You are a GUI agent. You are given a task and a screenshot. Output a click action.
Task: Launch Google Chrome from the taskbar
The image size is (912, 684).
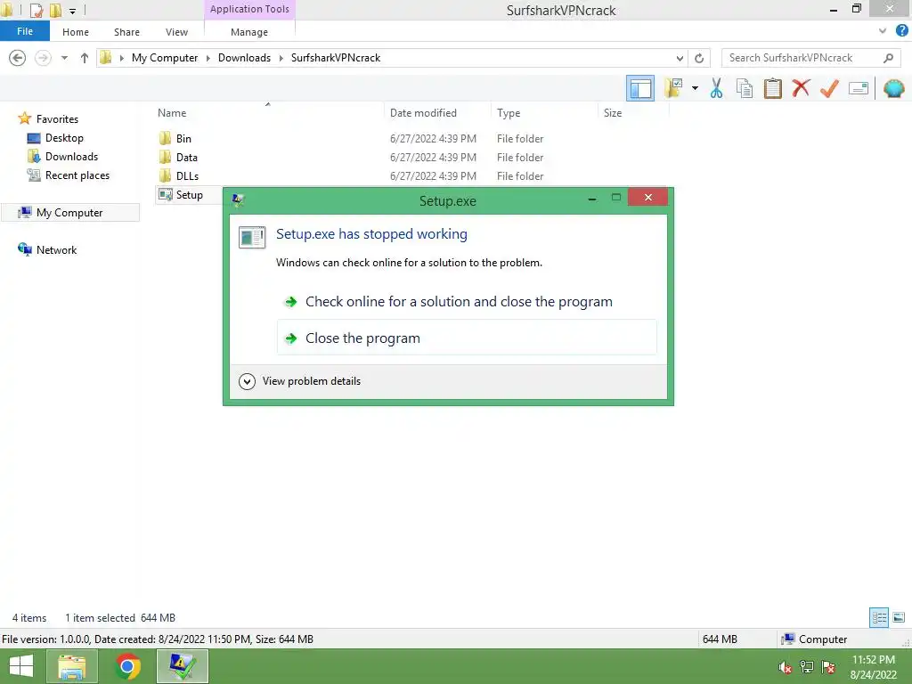(x=126, y=666)
